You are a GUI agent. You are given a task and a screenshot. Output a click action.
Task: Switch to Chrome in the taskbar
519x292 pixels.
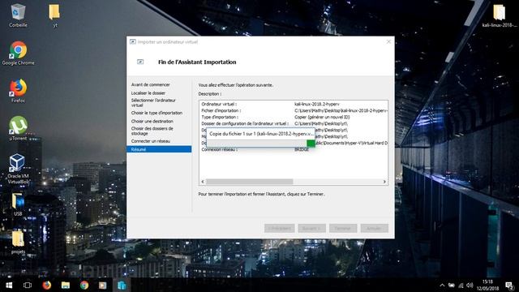click(x=84, y=285)
